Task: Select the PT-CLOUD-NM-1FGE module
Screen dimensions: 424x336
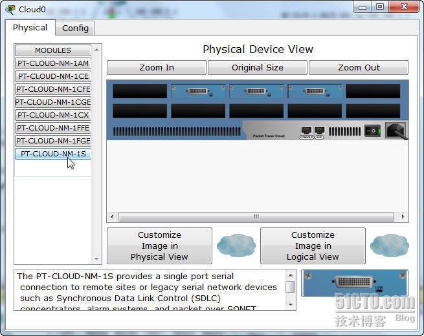Action: (53, 141)
